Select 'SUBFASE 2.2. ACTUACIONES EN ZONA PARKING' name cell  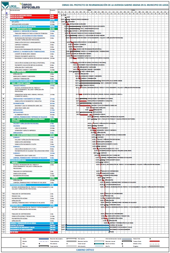(x=30, y=36)
